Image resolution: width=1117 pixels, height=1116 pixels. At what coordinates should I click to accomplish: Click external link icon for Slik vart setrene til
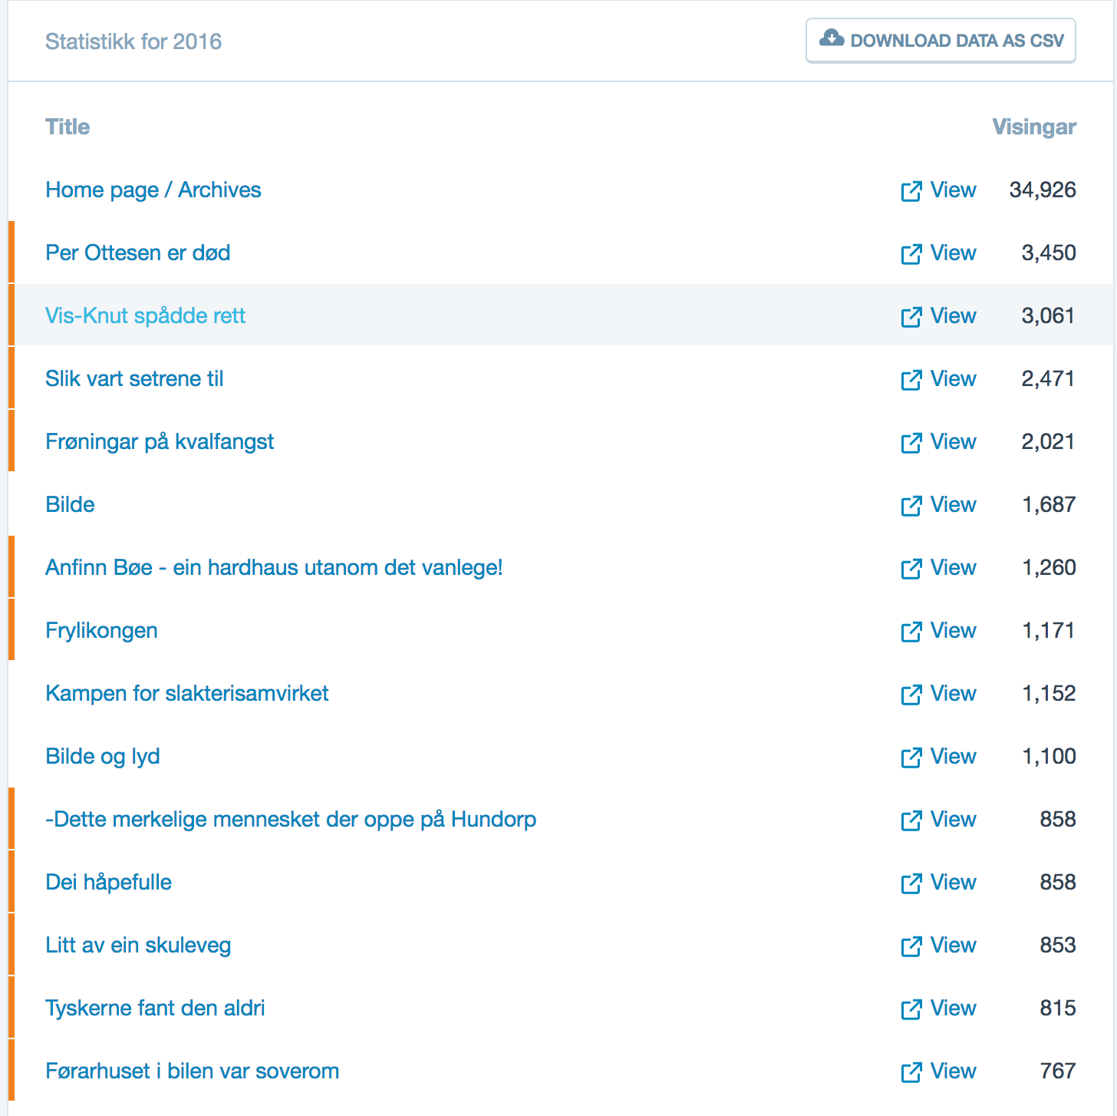(911, 380)
